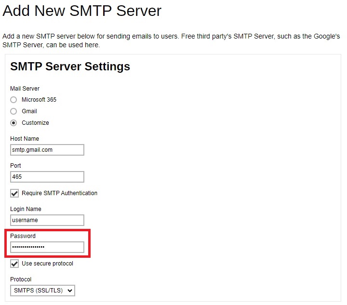Click the Login Name input field
Screen dimensions: 347x305
point(47,220)
